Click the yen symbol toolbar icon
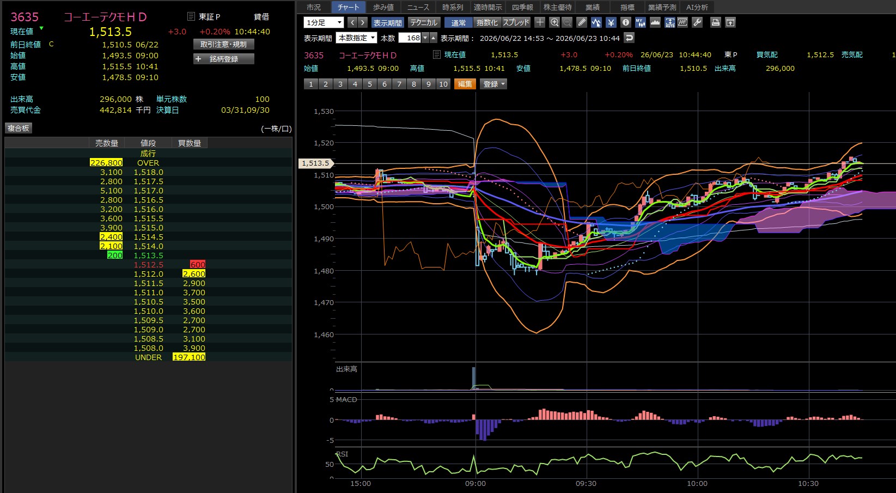The height and width of the screenshot is (493, 896). pos(611,22)
